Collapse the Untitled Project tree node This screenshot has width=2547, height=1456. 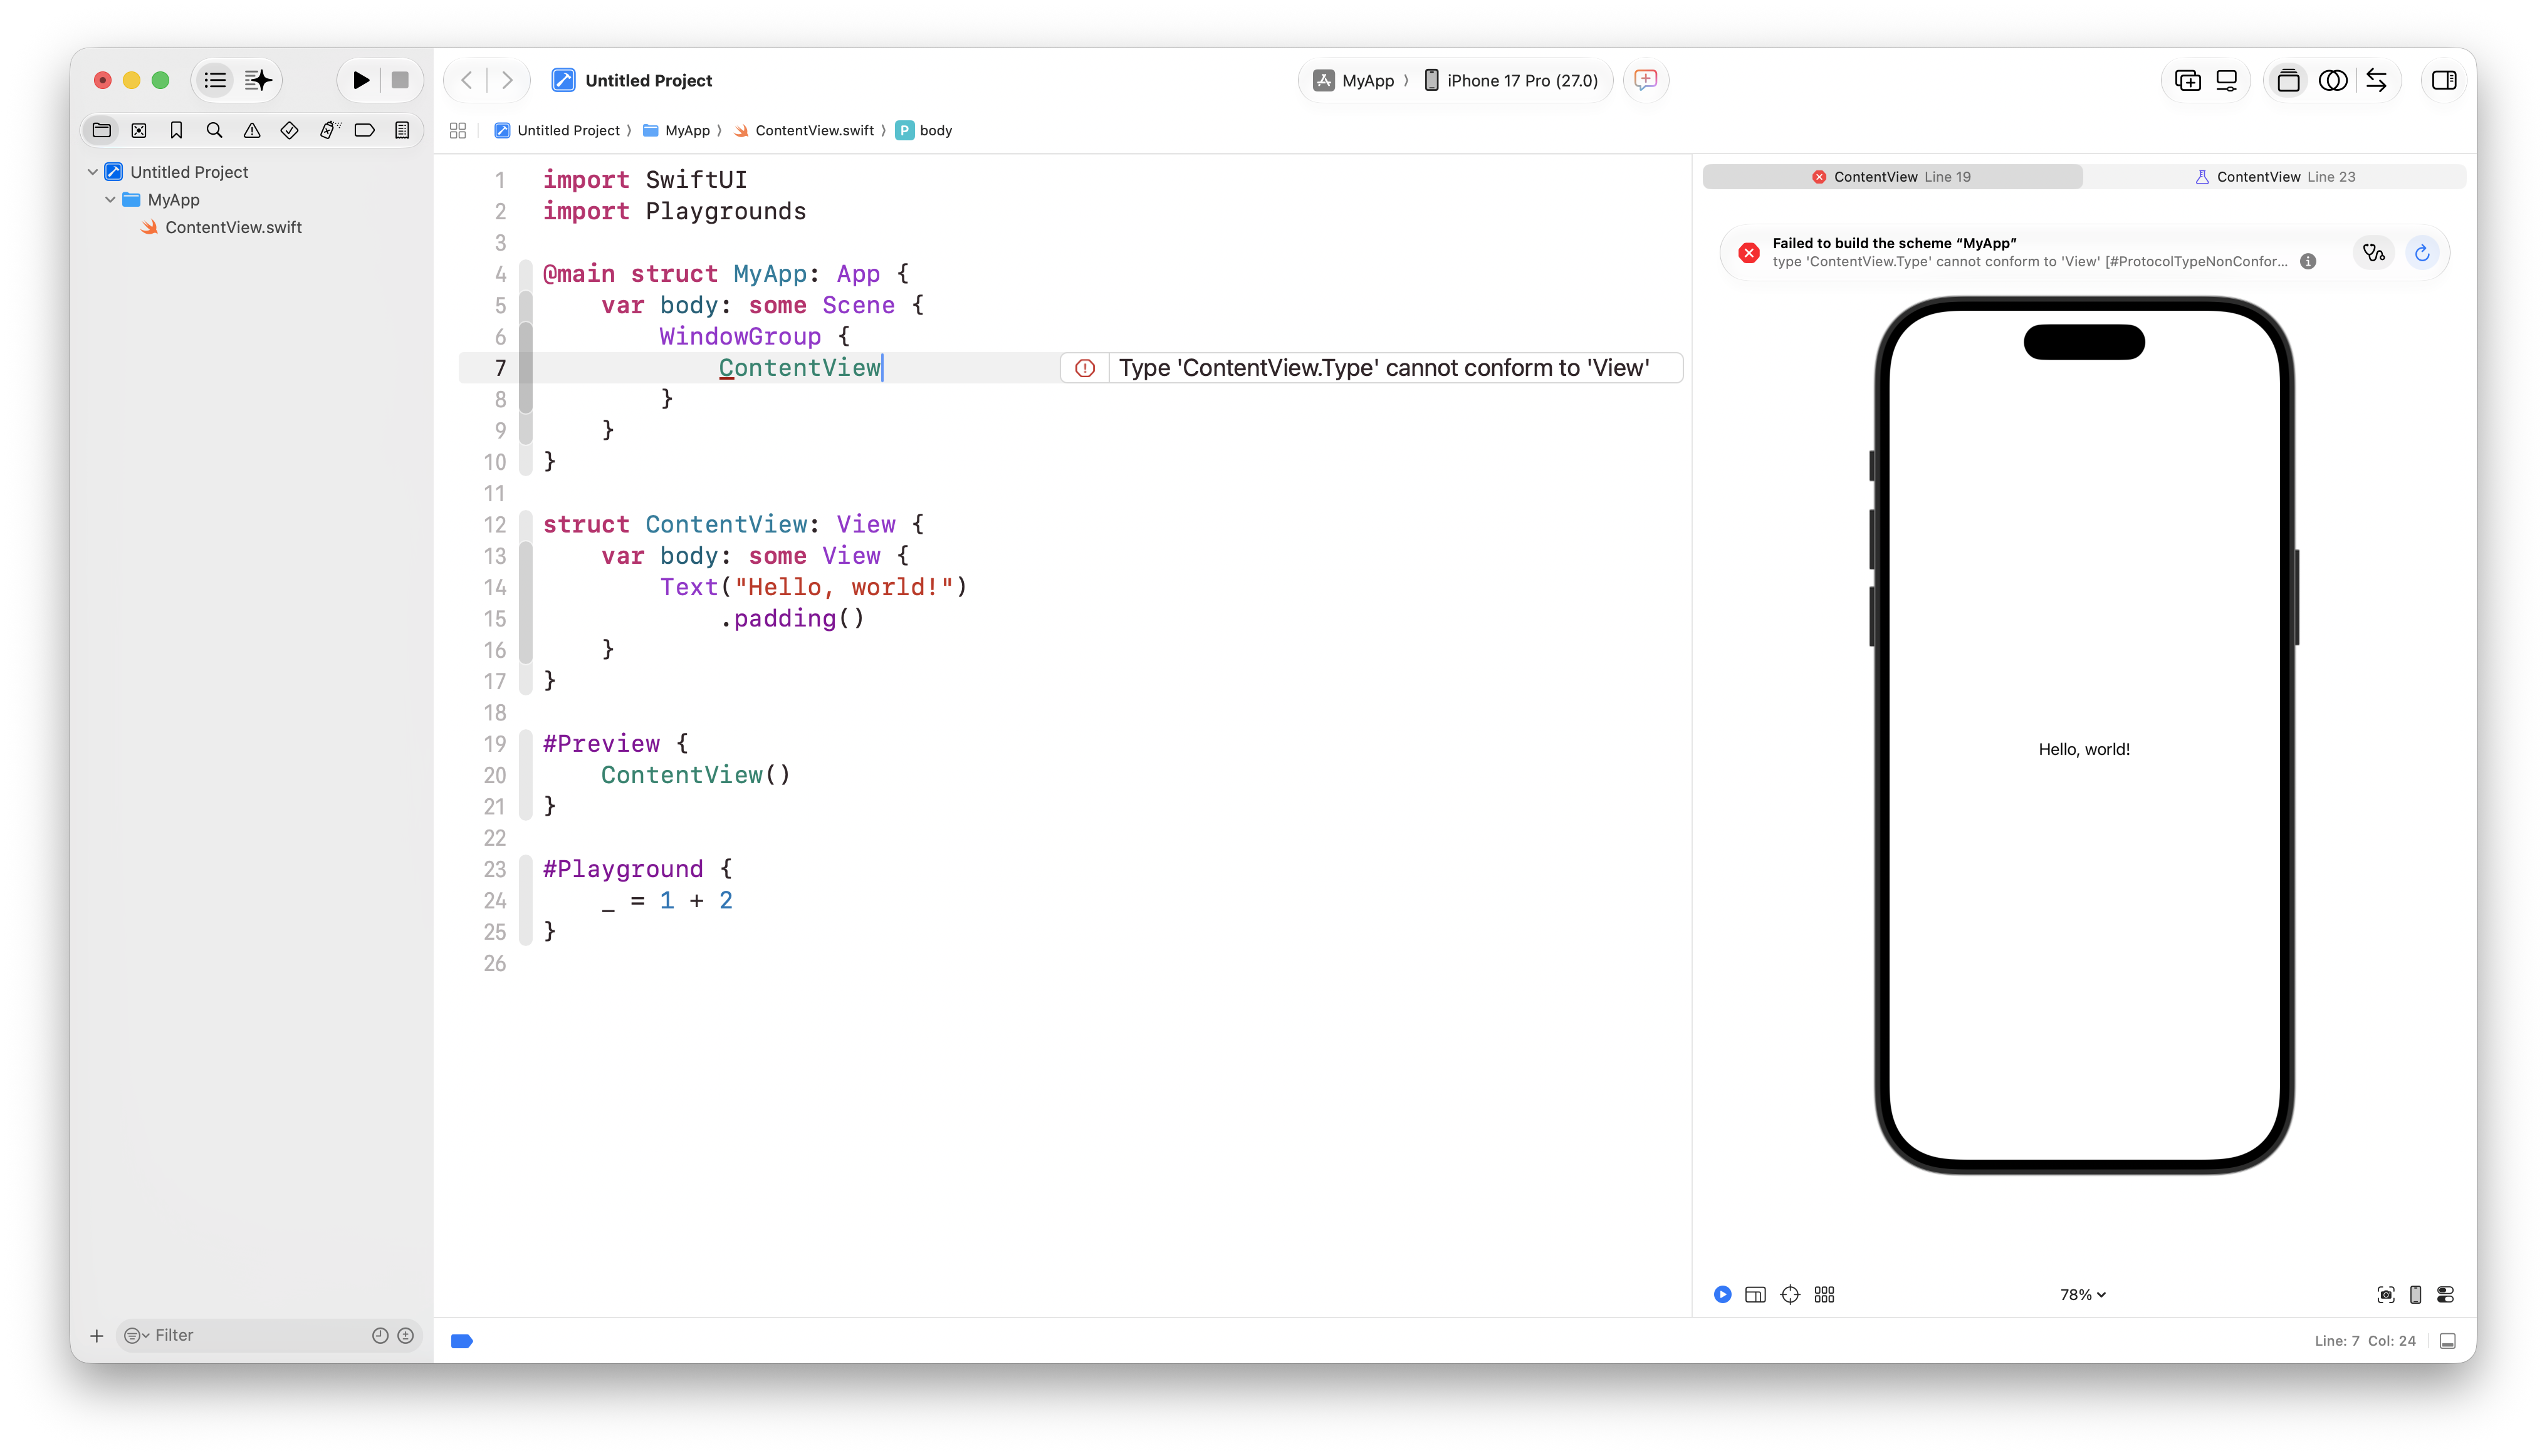click(x=93, y=172)
